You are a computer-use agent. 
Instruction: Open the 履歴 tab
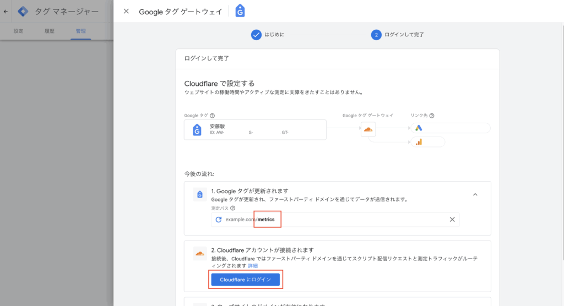point(49,31)
